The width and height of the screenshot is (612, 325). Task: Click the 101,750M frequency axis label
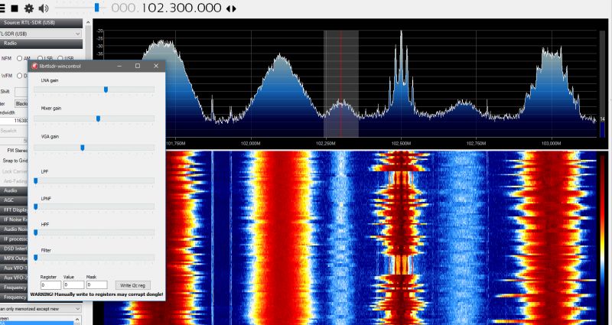[176, 144]
